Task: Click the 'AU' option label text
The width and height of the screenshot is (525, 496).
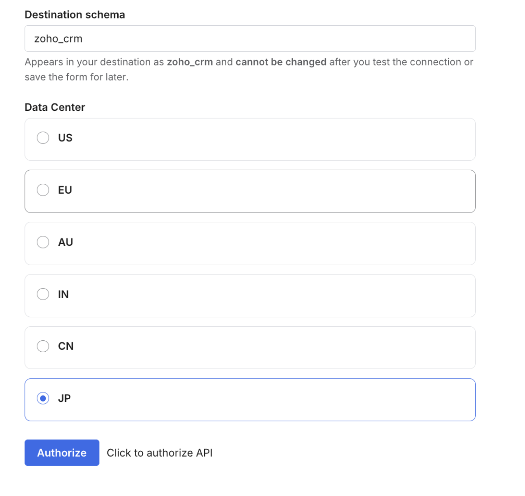Action: [x=65, y=242]
